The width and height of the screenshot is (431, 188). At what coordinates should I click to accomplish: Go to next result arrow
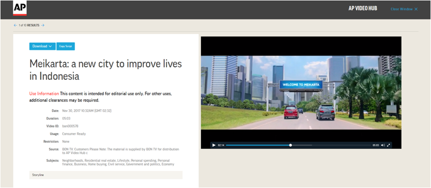[x=43, y=25]
